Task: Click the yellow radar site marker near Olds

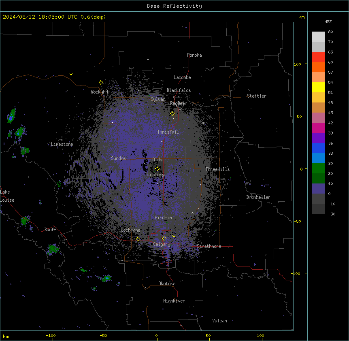Action: [x=157, y=169]
